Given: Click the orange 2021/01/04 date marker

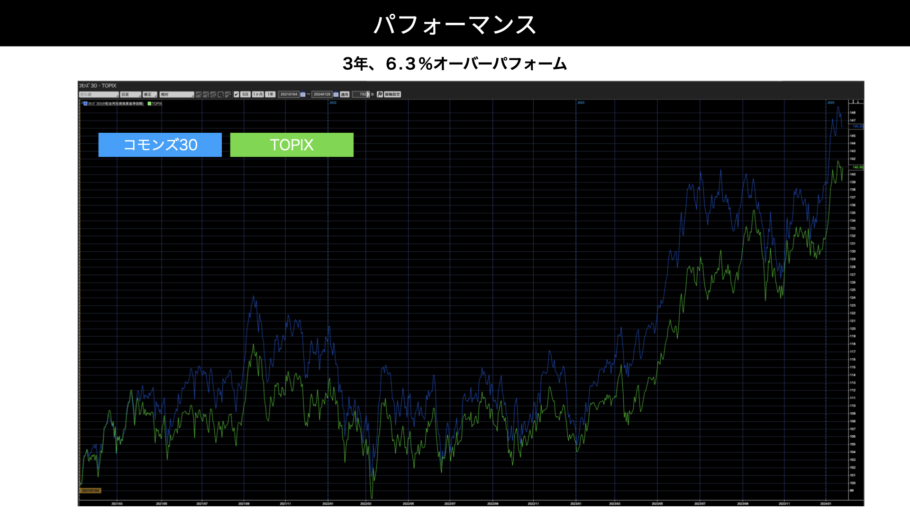Looking at the screenshot, I should click(x=90, y=491).
